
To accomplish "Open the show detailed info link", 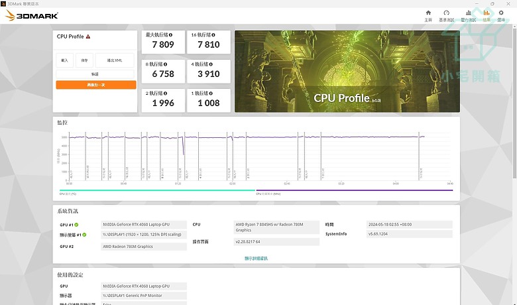I will [257, 259].
